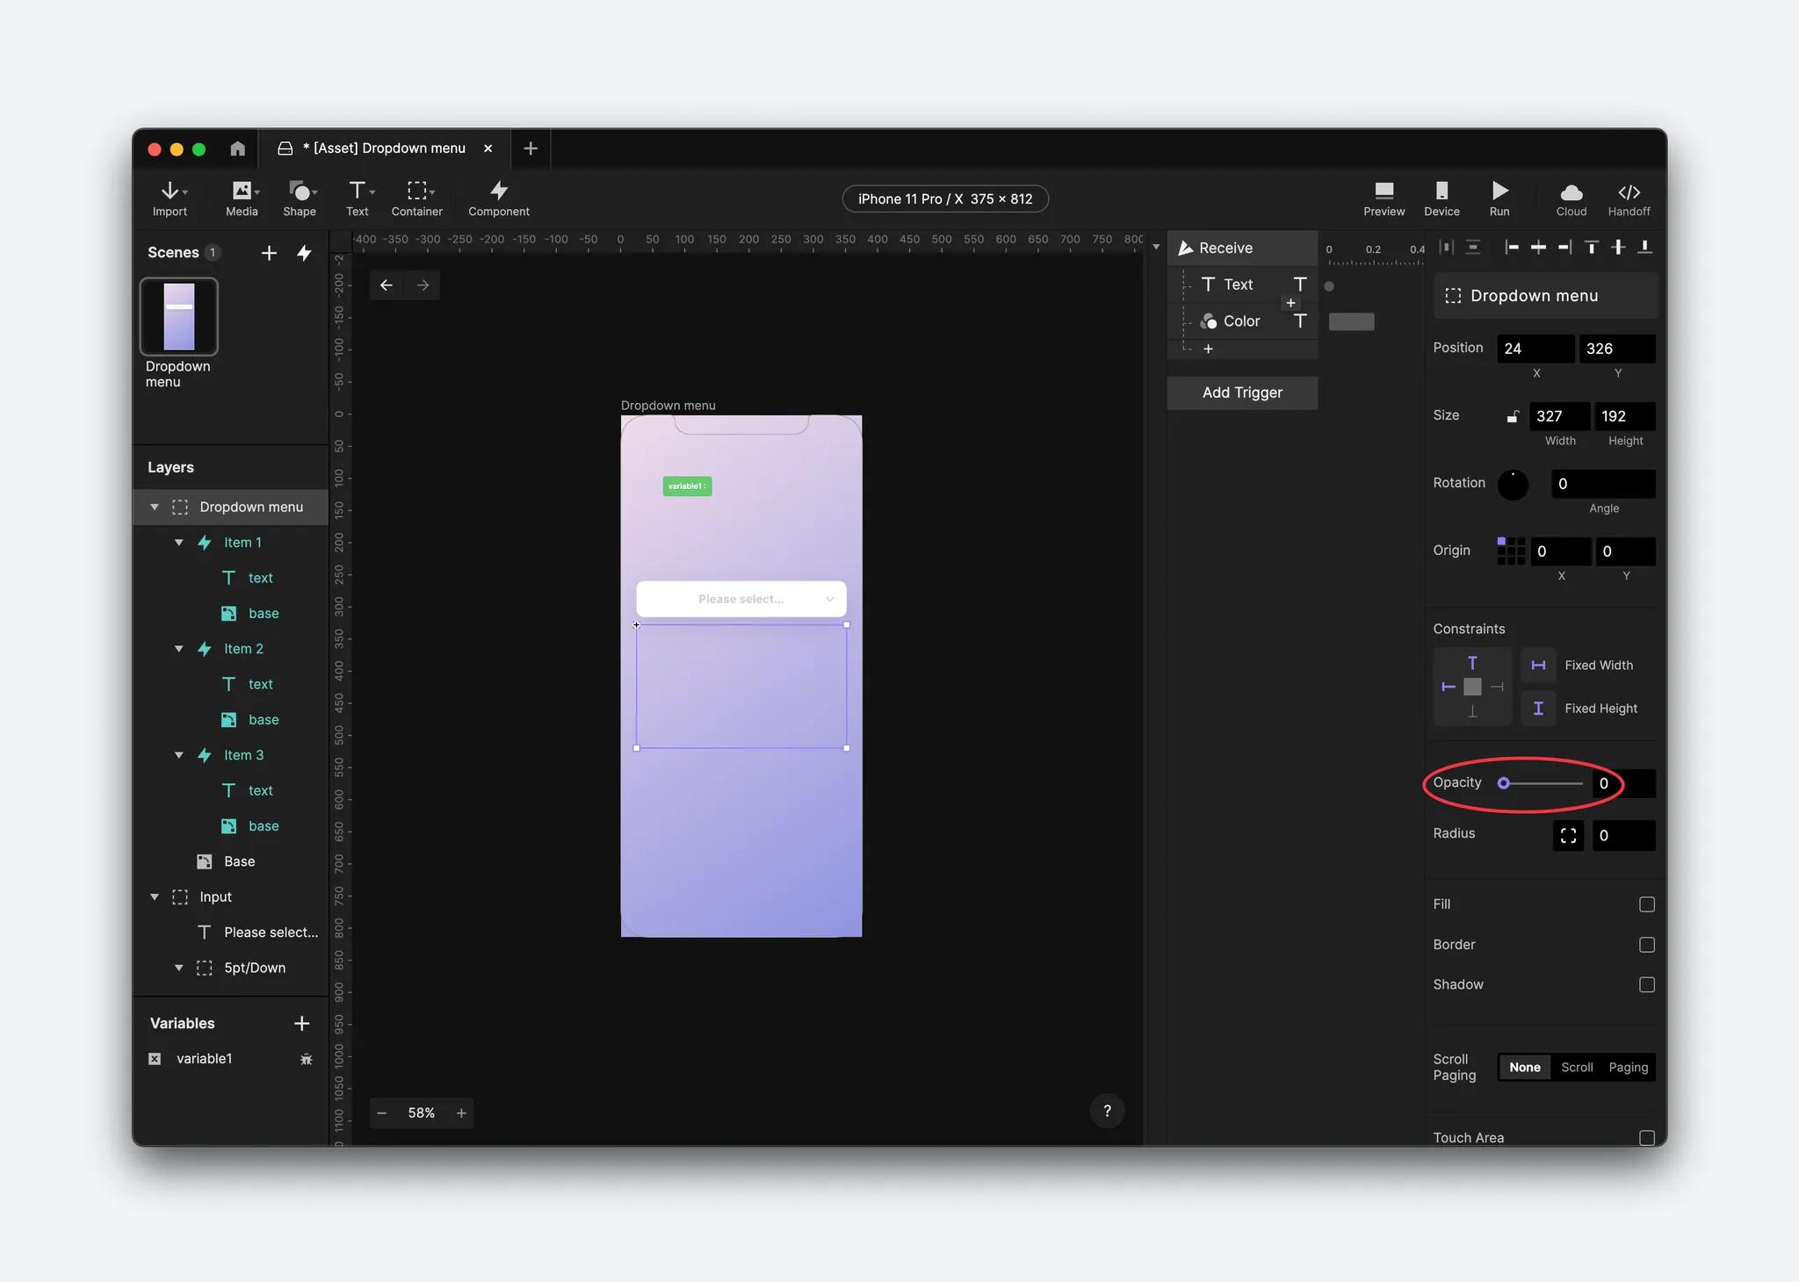Select the Text tool
Screen dimensions: 1799x1282
(358, 198)
